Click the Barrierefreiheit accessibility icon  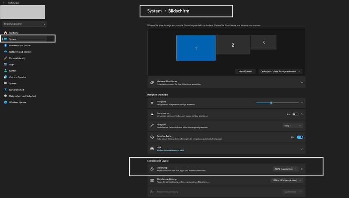point(6,90)
